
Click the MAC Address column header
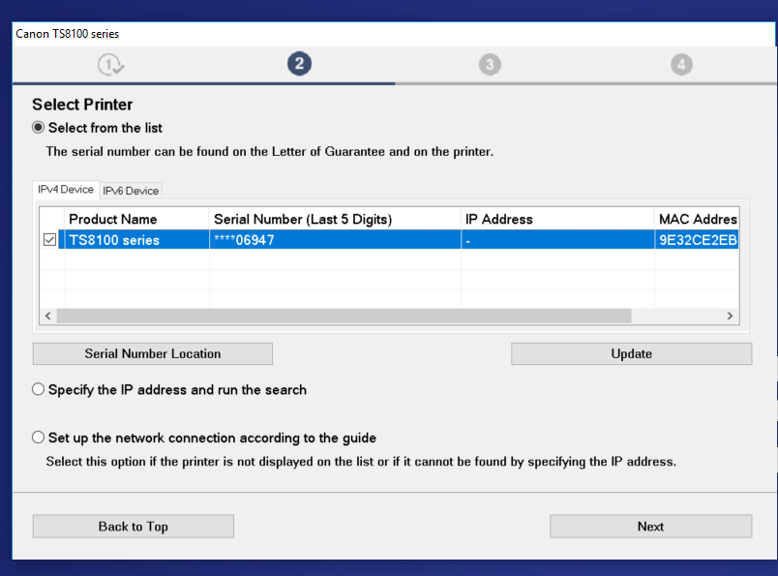697,219
